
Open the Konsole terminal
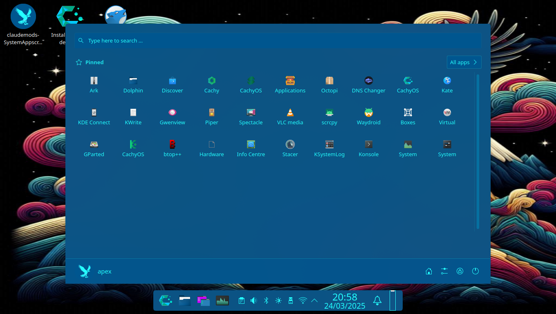369,148
